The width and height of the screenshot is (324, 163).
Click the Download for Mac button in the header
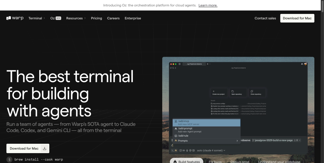(x=297, y=18)
